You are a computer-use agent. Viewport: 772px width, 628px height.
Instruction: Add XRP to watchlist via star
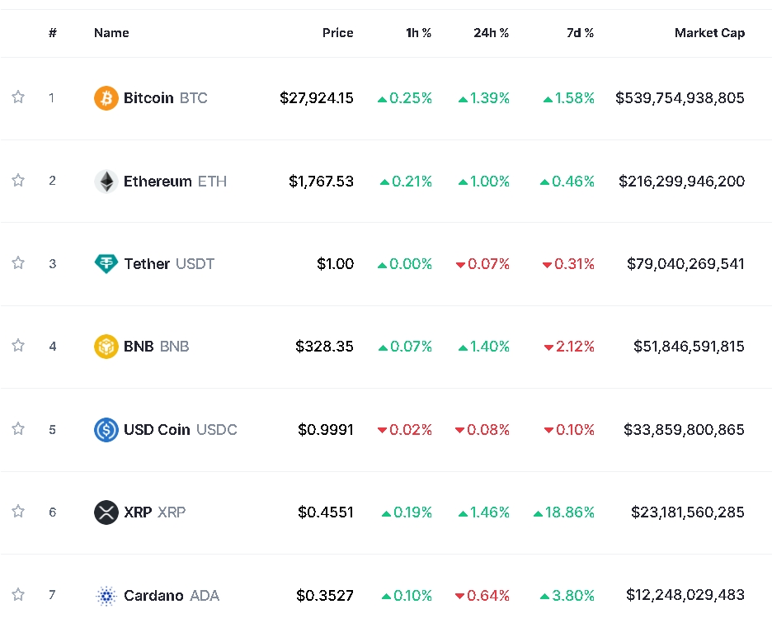18,512
